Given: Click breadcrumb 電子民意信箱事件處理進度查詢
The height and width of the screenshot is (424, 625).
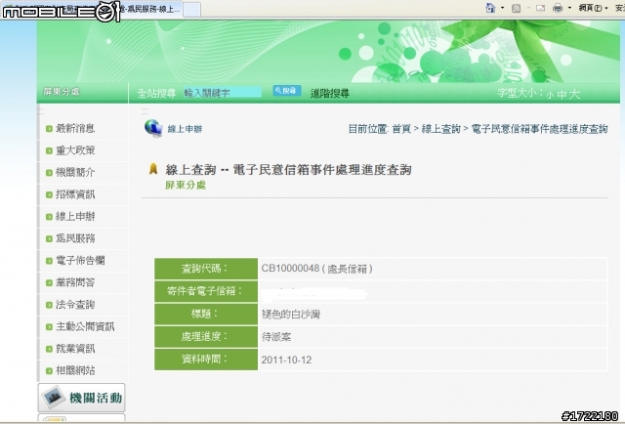Looking at the screenshot, I should pos(539,129).
